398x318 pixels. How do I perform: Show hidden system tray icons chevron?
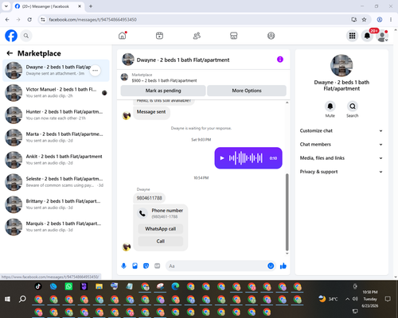tap(347, 299)
